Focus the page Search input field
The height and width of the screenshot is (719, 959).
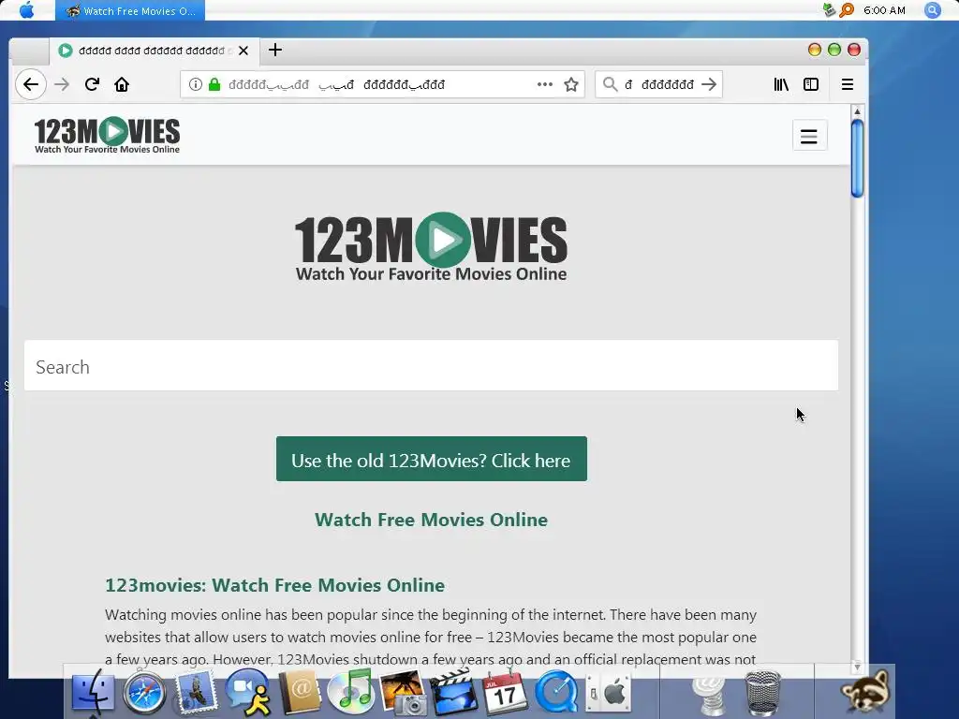[431, 366]
